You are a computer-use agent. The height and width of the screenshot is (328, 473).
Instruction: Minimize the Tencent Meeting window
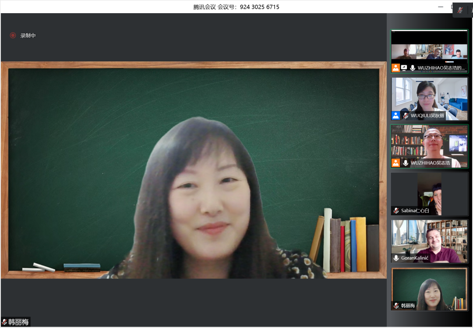440,7
